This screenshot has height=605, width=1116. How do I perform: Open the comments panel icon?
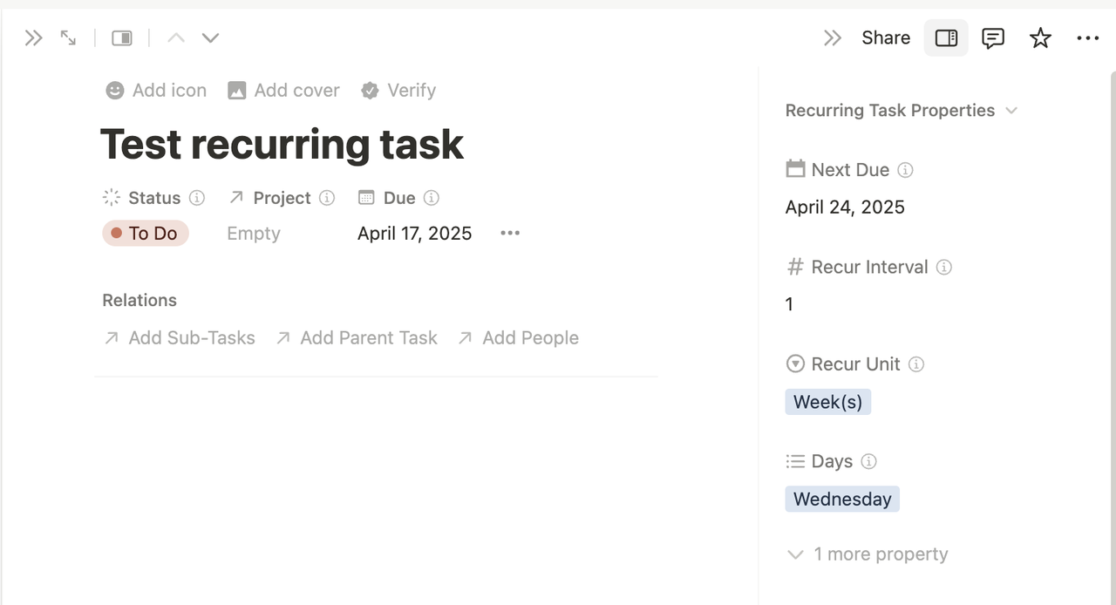993,37
